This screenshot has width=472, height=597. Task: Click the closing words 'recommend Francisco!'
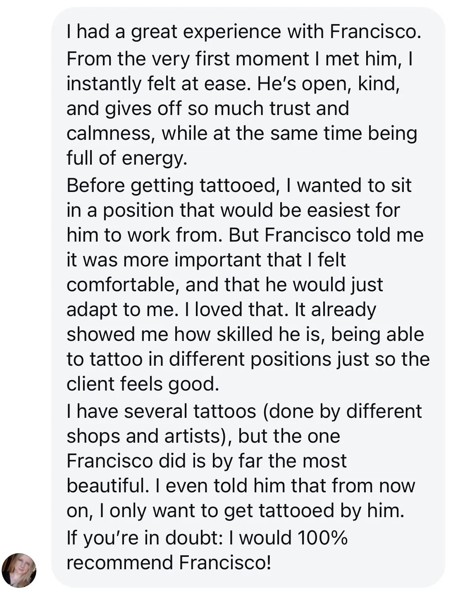(x=169, y=563)
